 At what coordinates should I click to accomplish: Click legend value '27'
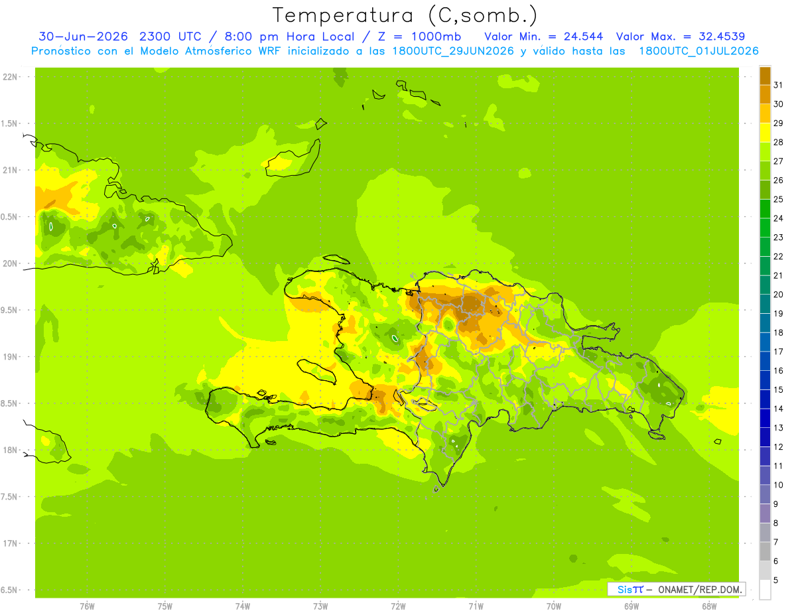pos(778,161)
